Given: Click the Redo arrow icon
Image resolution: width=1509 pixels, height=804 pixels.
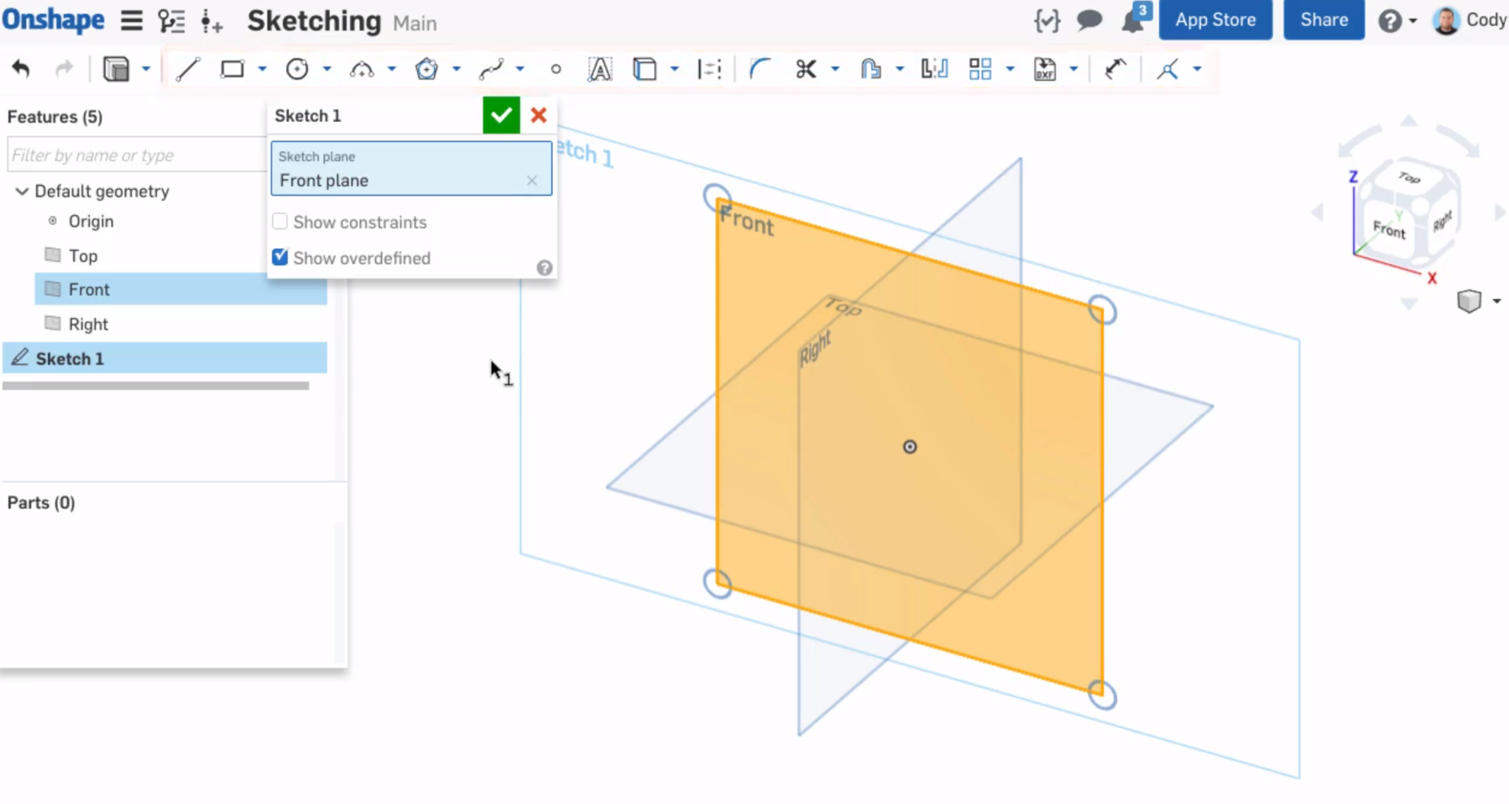Looking at the screenshot, I should point(65,69).
